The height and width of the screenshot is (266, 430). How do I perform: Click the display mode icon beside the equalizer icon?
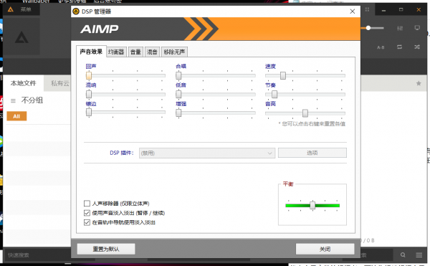coord(417,28)
